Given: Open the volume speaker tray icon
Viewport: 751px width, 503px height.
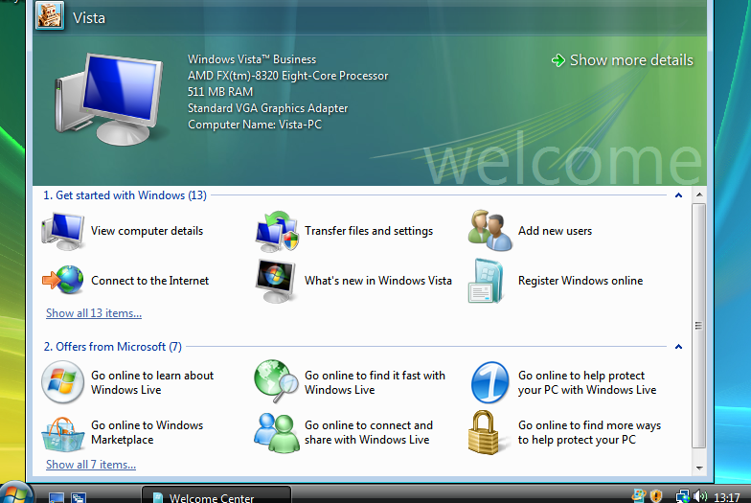Looking at the screenshot, I should (x=700, y=496).
